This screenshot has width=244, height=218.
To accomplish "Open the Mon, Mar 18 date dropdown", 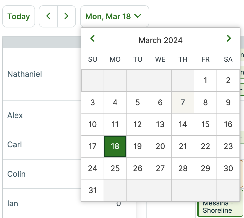I will pos(114,16).
